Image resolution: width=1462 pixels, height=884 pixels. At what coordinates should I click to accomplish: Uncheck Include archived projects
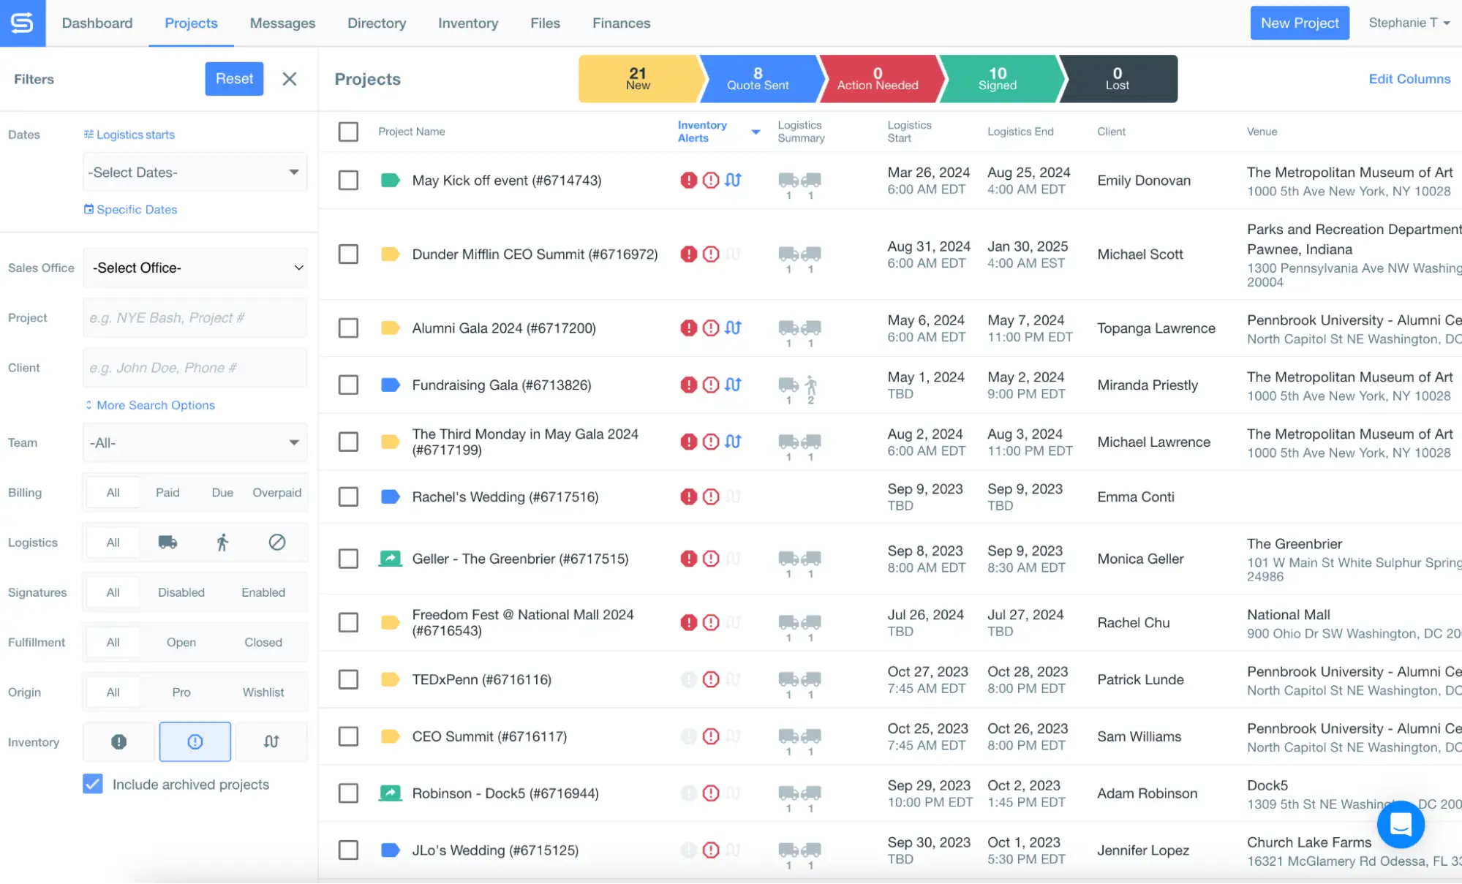point(93,785)
